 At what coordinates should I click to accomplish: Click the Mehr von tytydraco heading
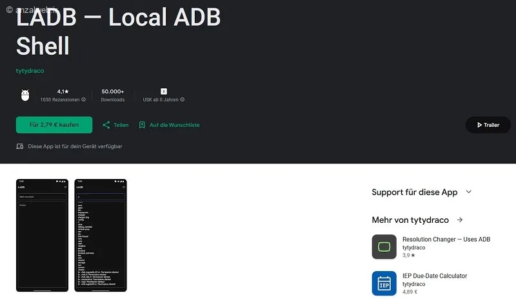(x=410, y=220)
